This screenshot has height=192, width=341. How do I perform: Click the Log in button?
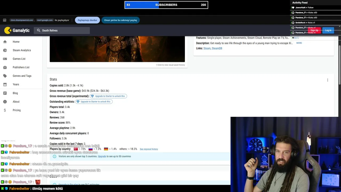(x=328, y=30)
